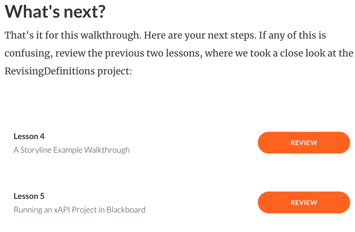Open "Running an xAPI Project in Blackboard"

80,210
